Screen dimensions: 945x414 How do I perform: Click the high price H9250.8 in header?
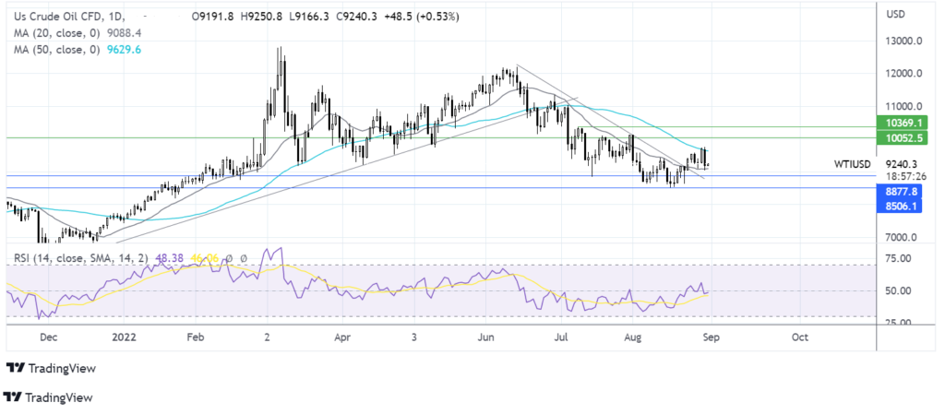(263, 18)
